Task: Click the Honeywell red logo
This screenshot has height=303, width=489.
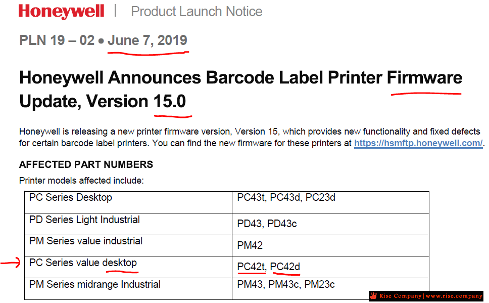Action: pyautogui.click(x=61, y=12)
